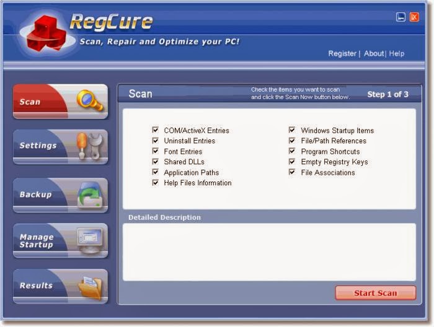Click the Help Files Information label
The height and width of the screenshot is (327, 434).
pyautogui.click(x=198, y=183)
